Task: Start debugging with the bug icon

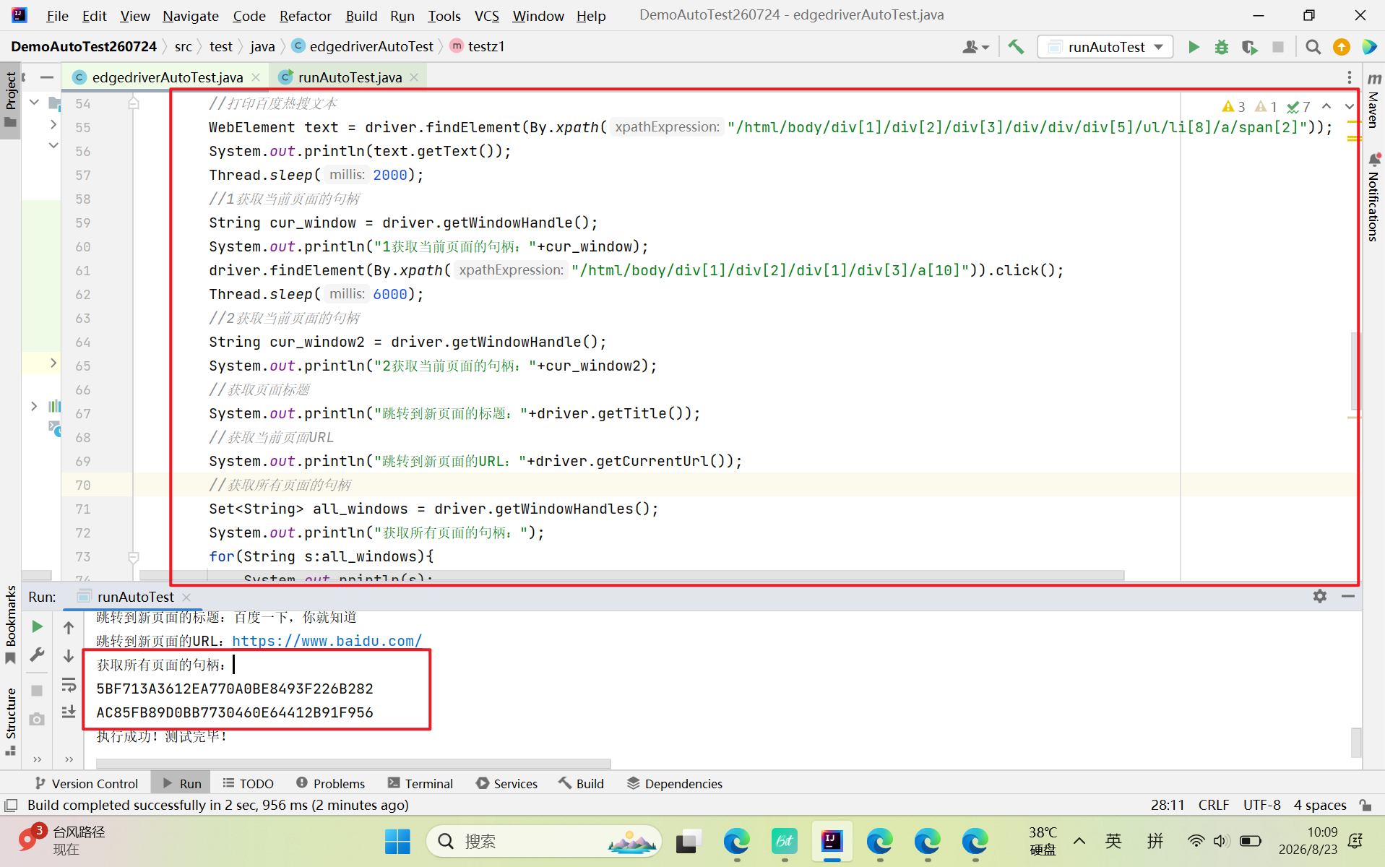Action: [1221, 47]
